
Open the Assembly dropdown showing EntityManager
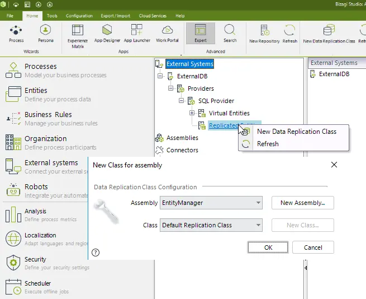click(211, 203)
